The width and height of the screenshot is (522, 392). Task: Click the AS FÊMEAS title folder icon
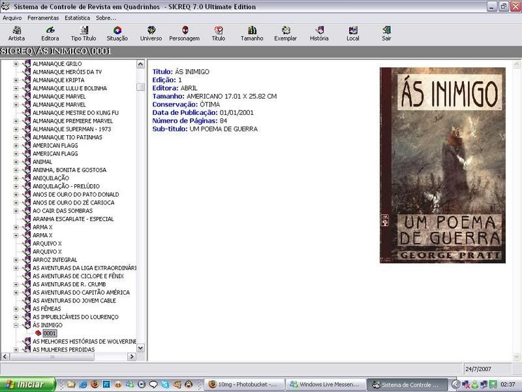(26, 308)
